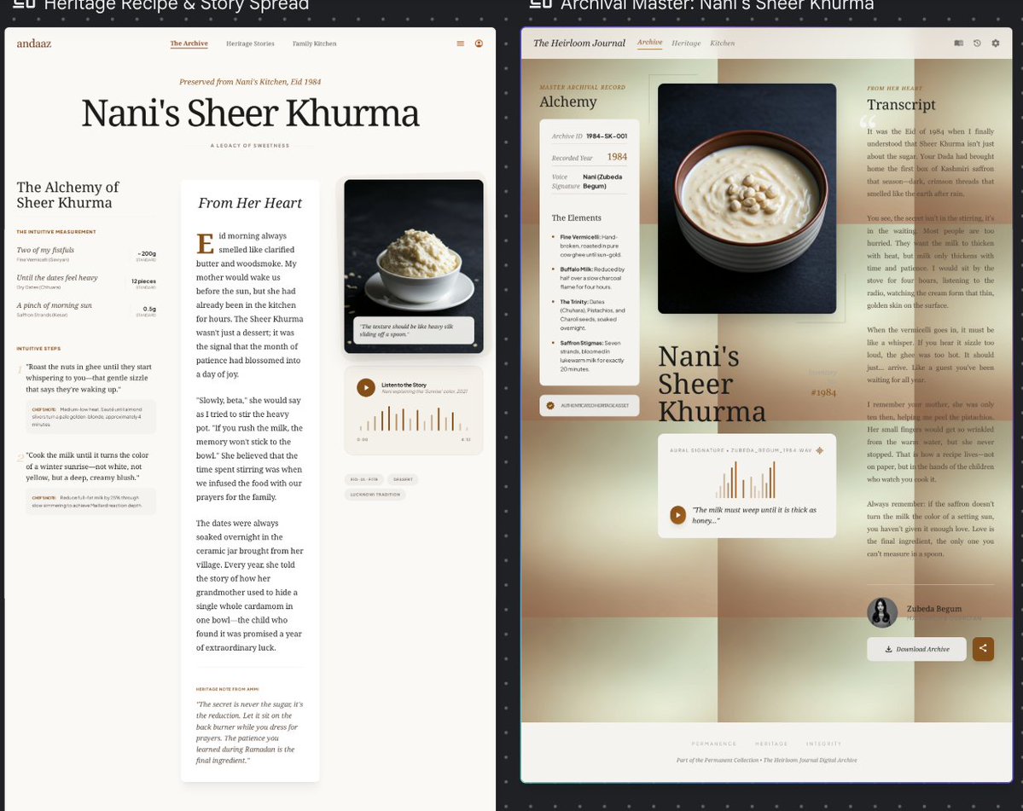The width and height of the screenshot is (1023, 811).
Task: Seek within the Aural Signature waveform
Action: [747, 480]
